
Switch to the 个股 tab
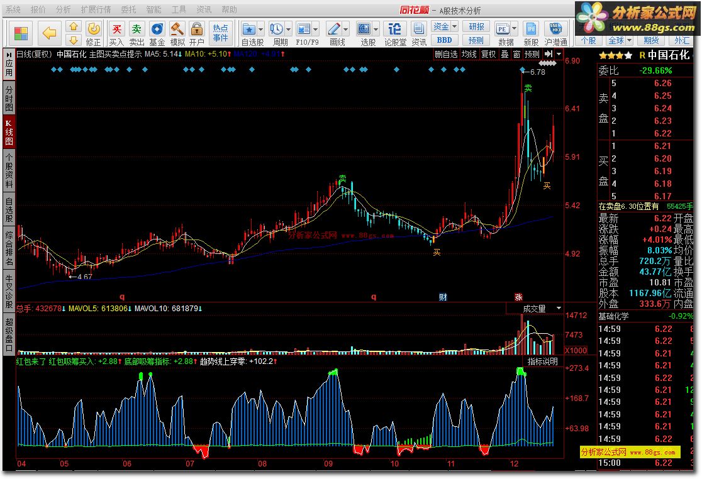click(588, 40)
